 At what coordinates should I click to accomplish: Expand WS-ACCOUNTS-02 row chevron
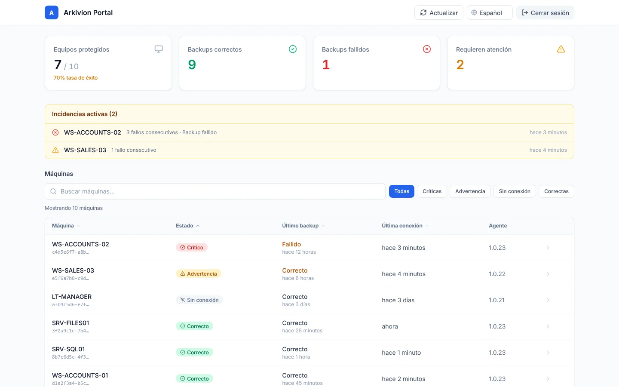pos(548,248)
